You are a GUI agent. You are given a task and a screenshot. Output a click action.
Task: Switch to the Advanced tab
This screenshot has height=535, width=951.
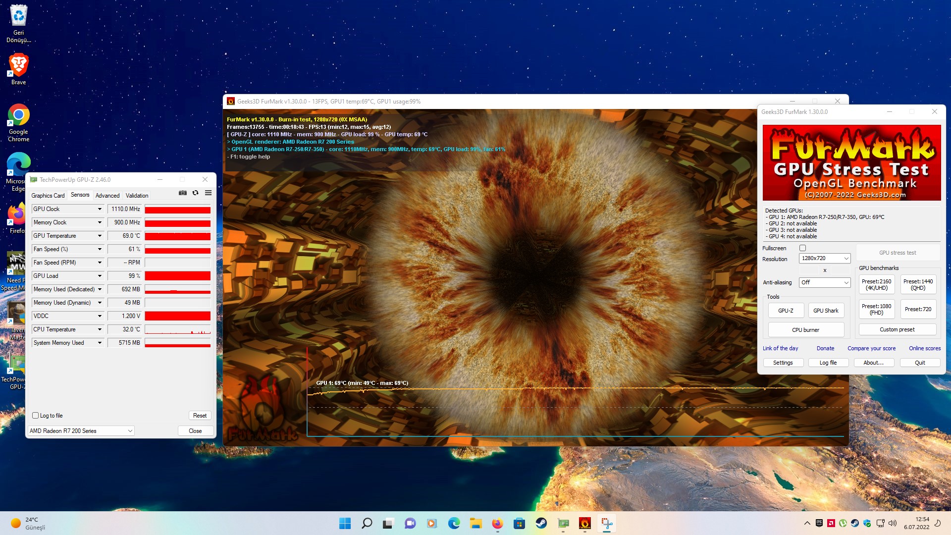pos(107,196)
